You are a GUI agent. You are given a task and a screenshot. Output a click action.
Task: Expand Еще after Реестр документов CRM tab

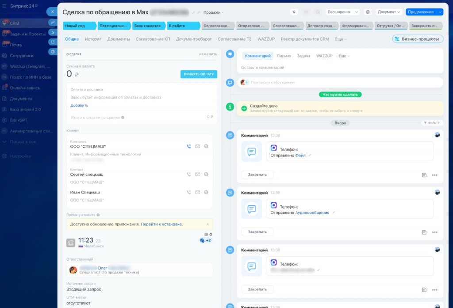[341, 39]
